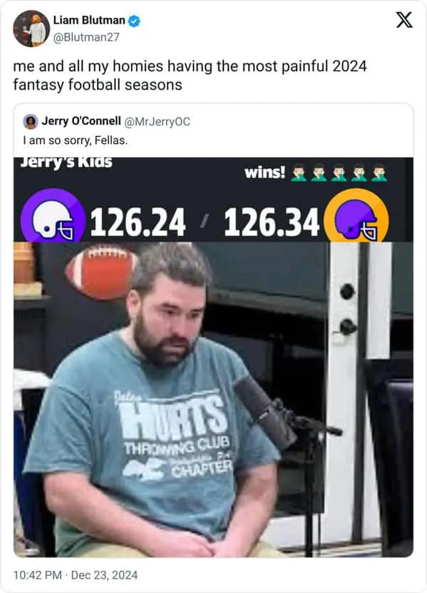
Task: Click the purple circle white helmet icon
Action: 53,216
